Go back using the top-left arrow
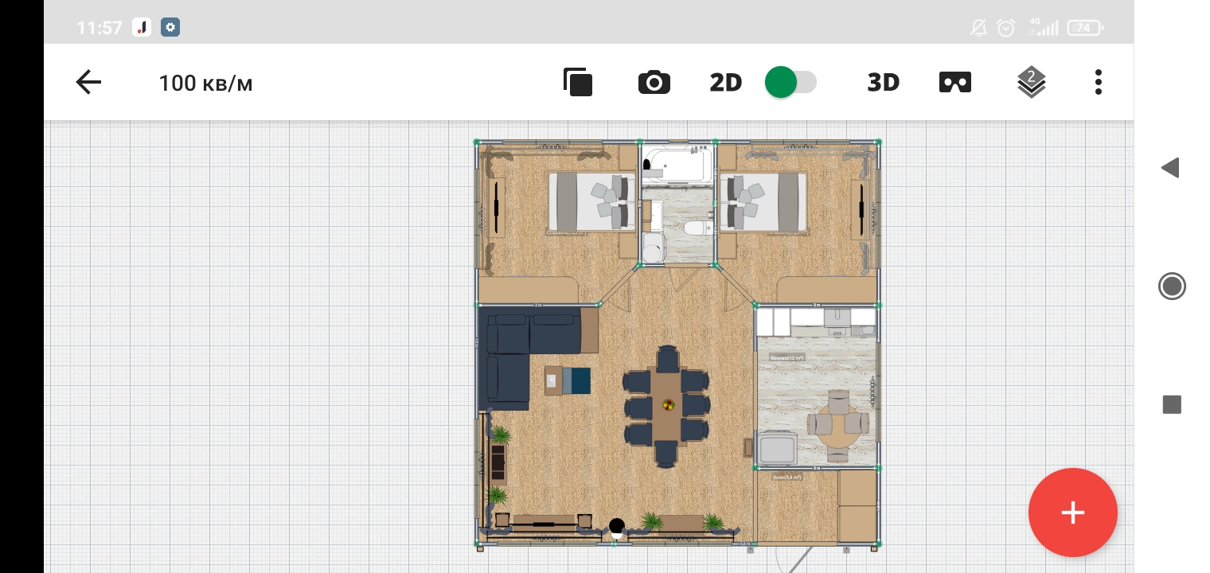Image resolution: width=1210 pixels, height=573 pixels. pos(88,82)
